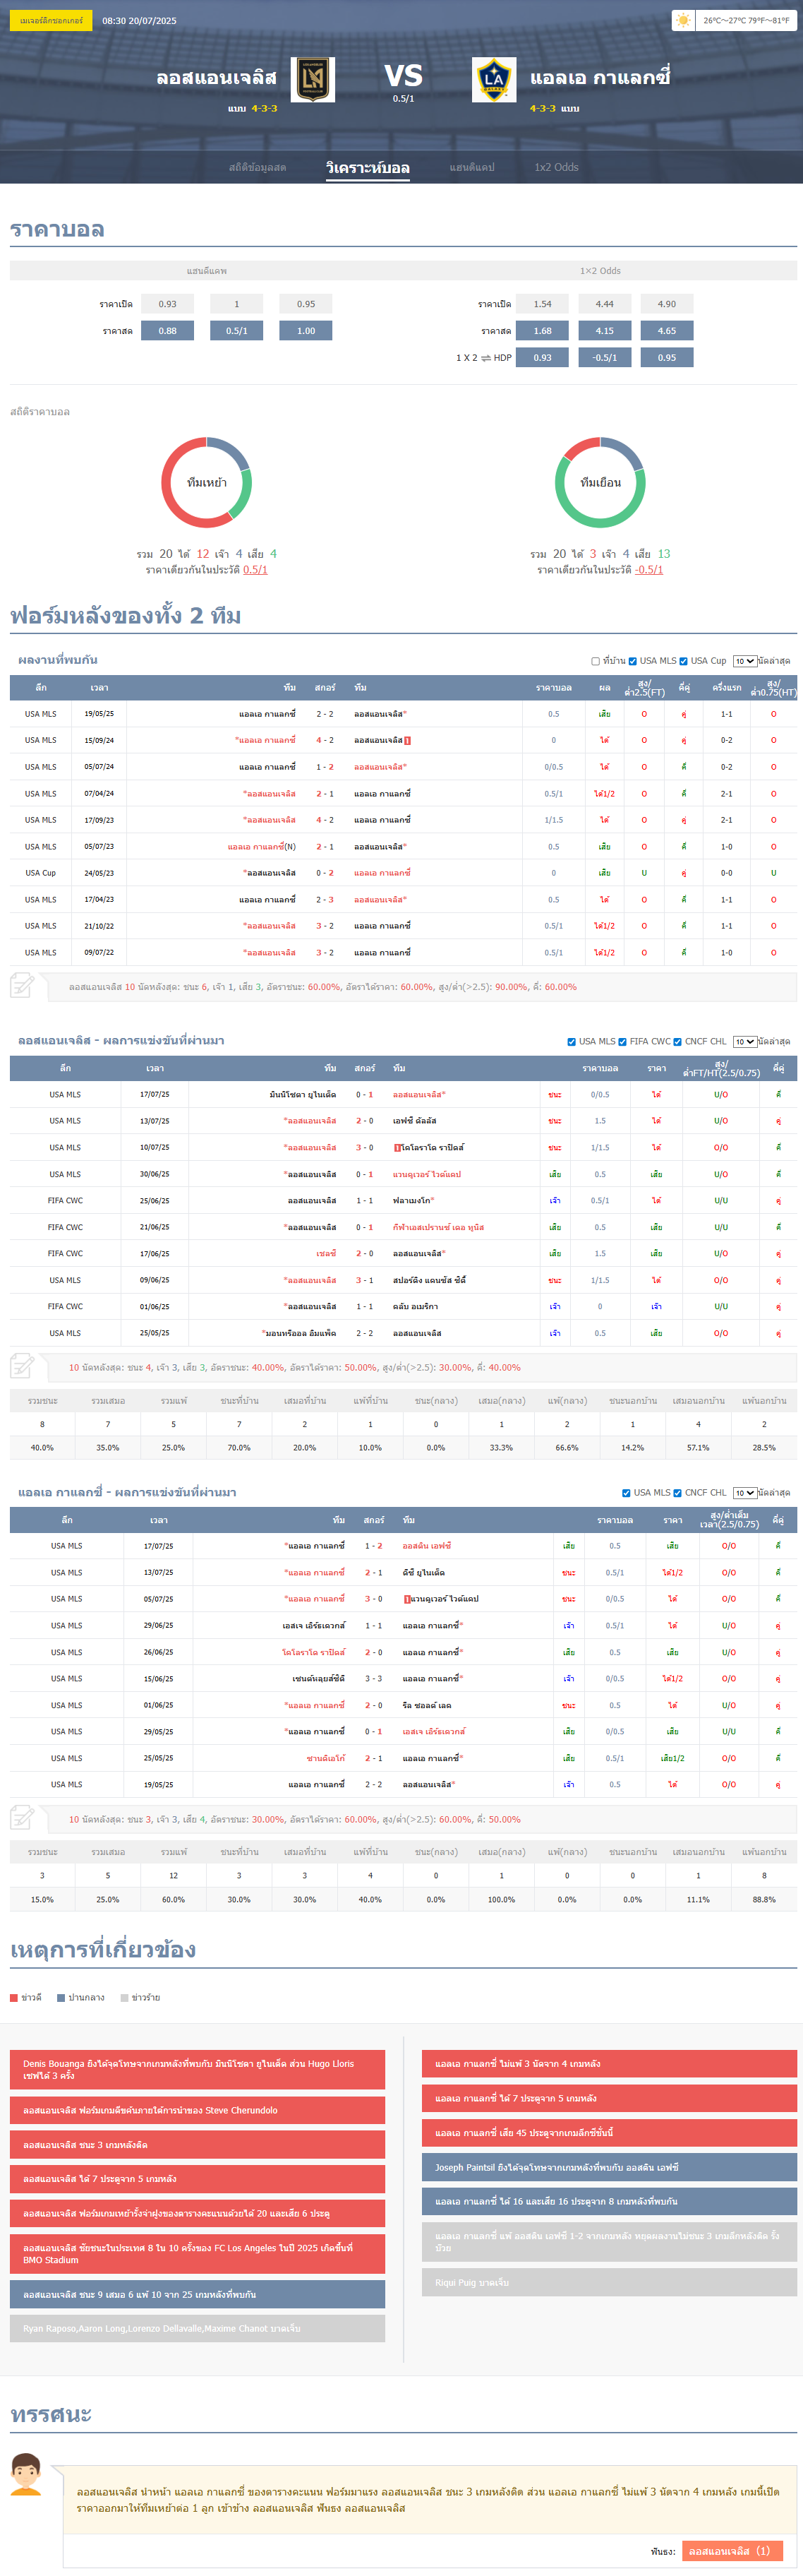Click the weather text 26°C~27°C 79°F~81°F
The width and height of the screenshot is (803, 2576).
tap(746, 20)
